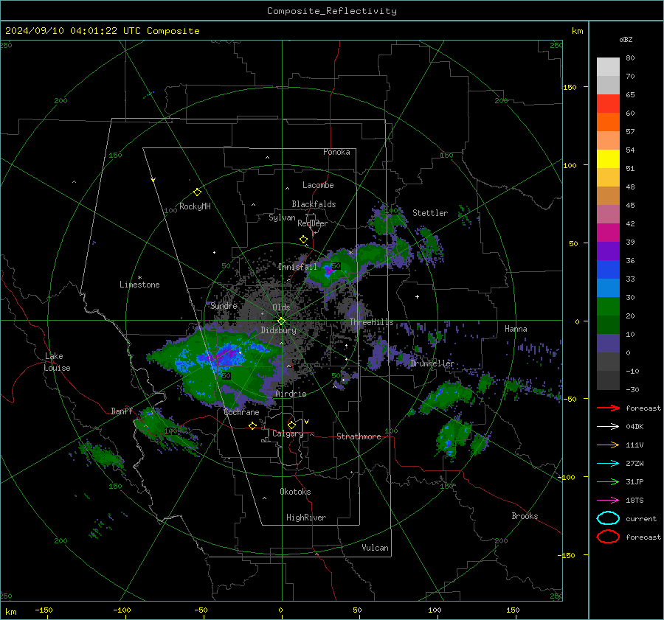The height and width of the screenshot is (620, 664).
Task: Click the RockyMH label on the map
Action: pyautogui.click(x=195, y=206)
